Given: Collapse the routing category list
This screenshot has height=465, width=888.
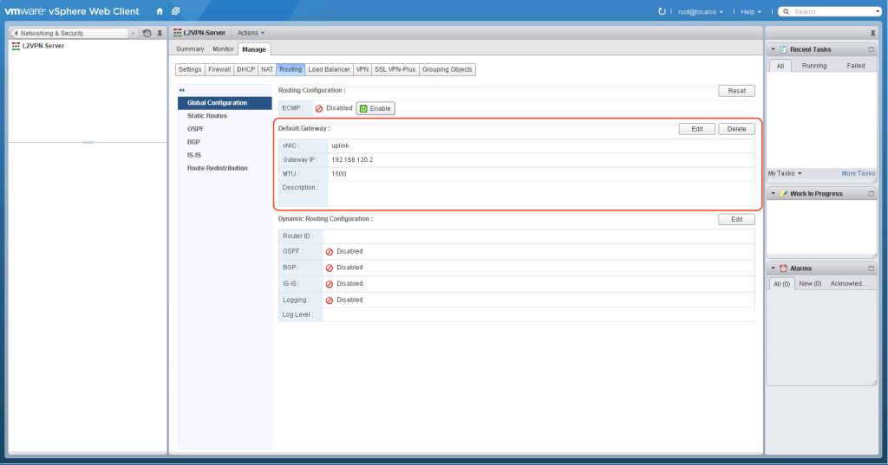Looking at the screenshot, I should (x=182, y=90).
